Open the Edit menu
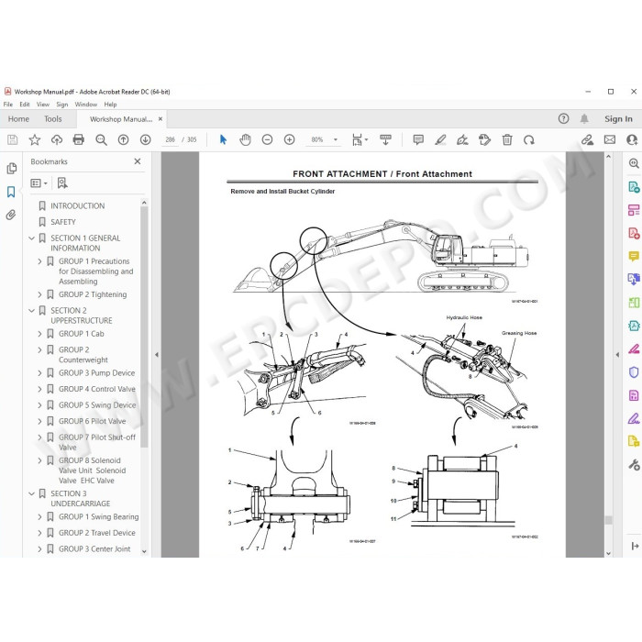The width and height of the screenshot is (642, 642). [x=25, y=105]
